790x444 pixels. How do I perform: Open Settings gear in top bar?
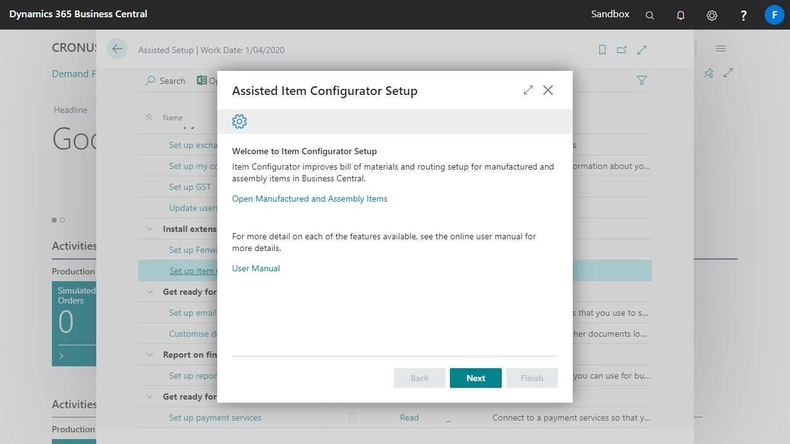pyautogui.click(x=712, y=15)
